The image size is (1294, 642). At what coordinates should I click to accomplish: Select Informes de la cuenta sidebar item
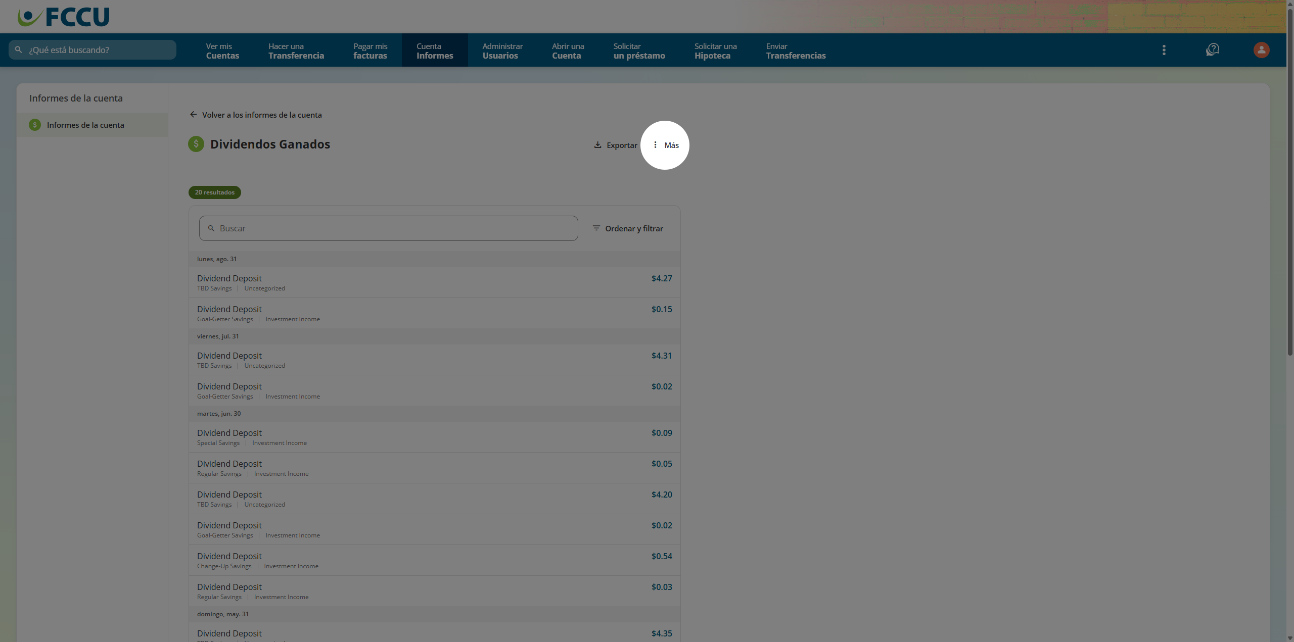(x=92, y=125)
